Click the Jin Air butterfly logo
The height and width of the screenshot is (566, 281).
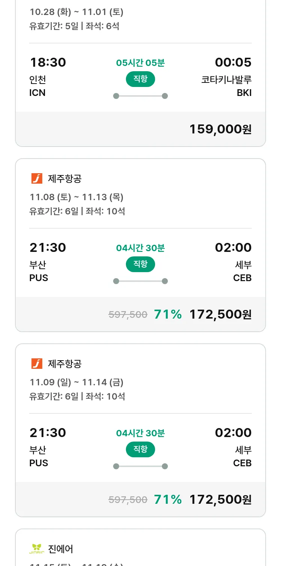[37, 549]
